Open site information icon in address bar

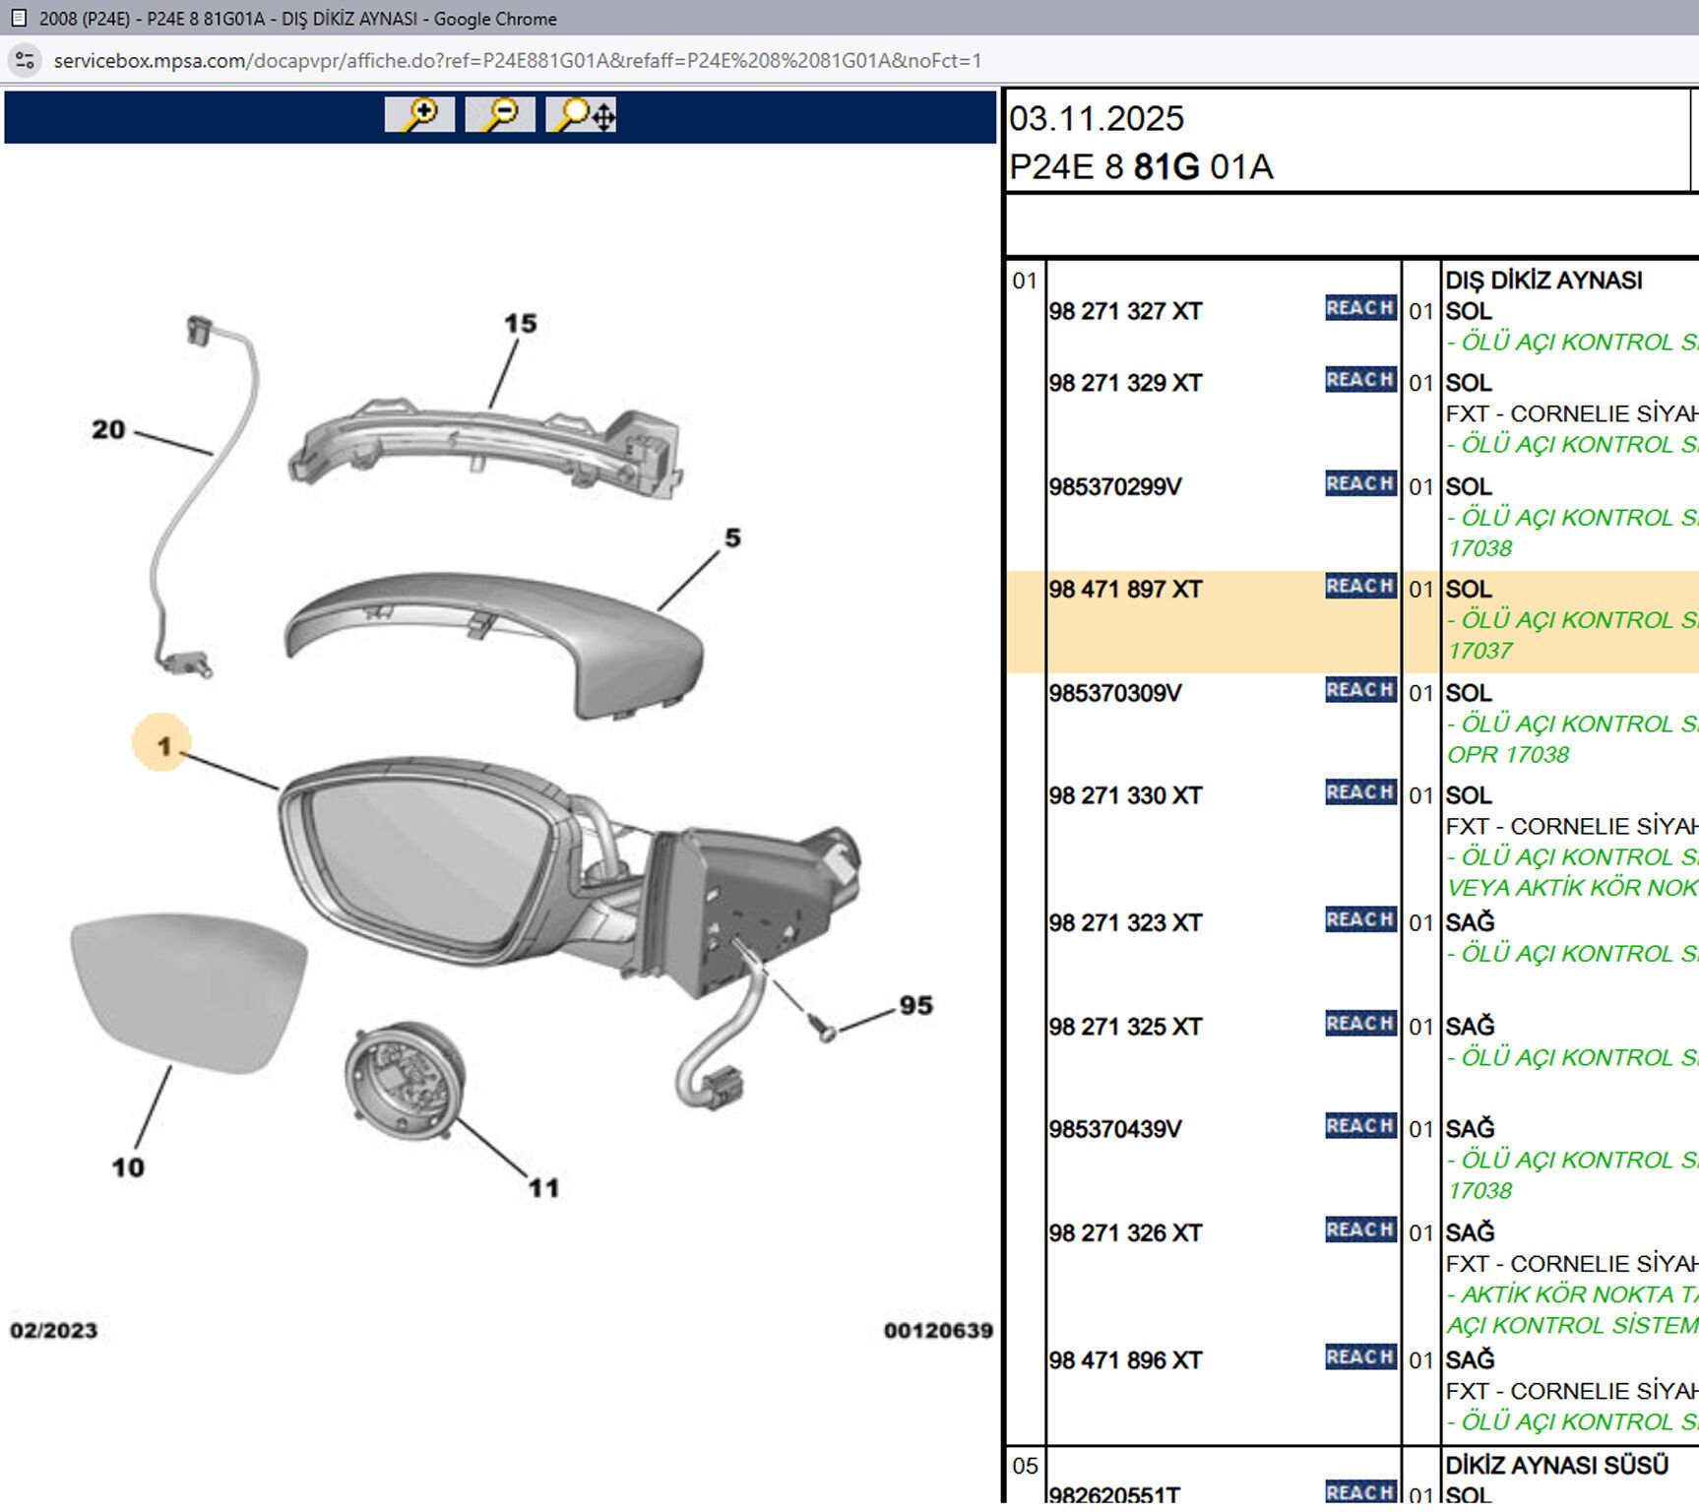[25, 61]
